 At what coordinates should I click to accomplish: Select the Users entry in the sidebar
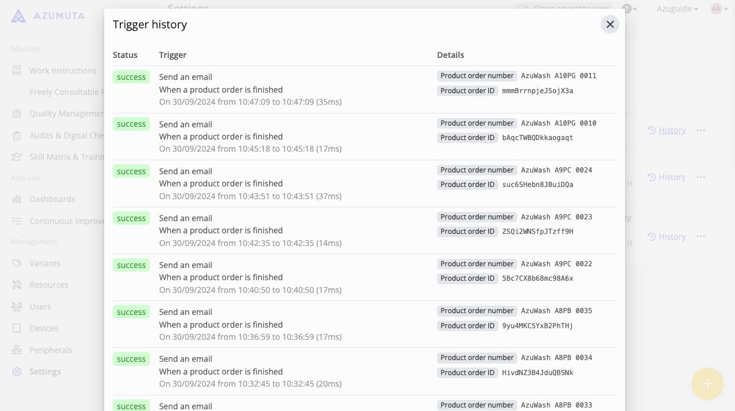(40, 306)
